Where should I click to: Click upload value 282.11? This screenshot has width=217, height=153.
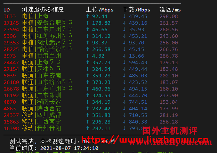tap(101, 128)
